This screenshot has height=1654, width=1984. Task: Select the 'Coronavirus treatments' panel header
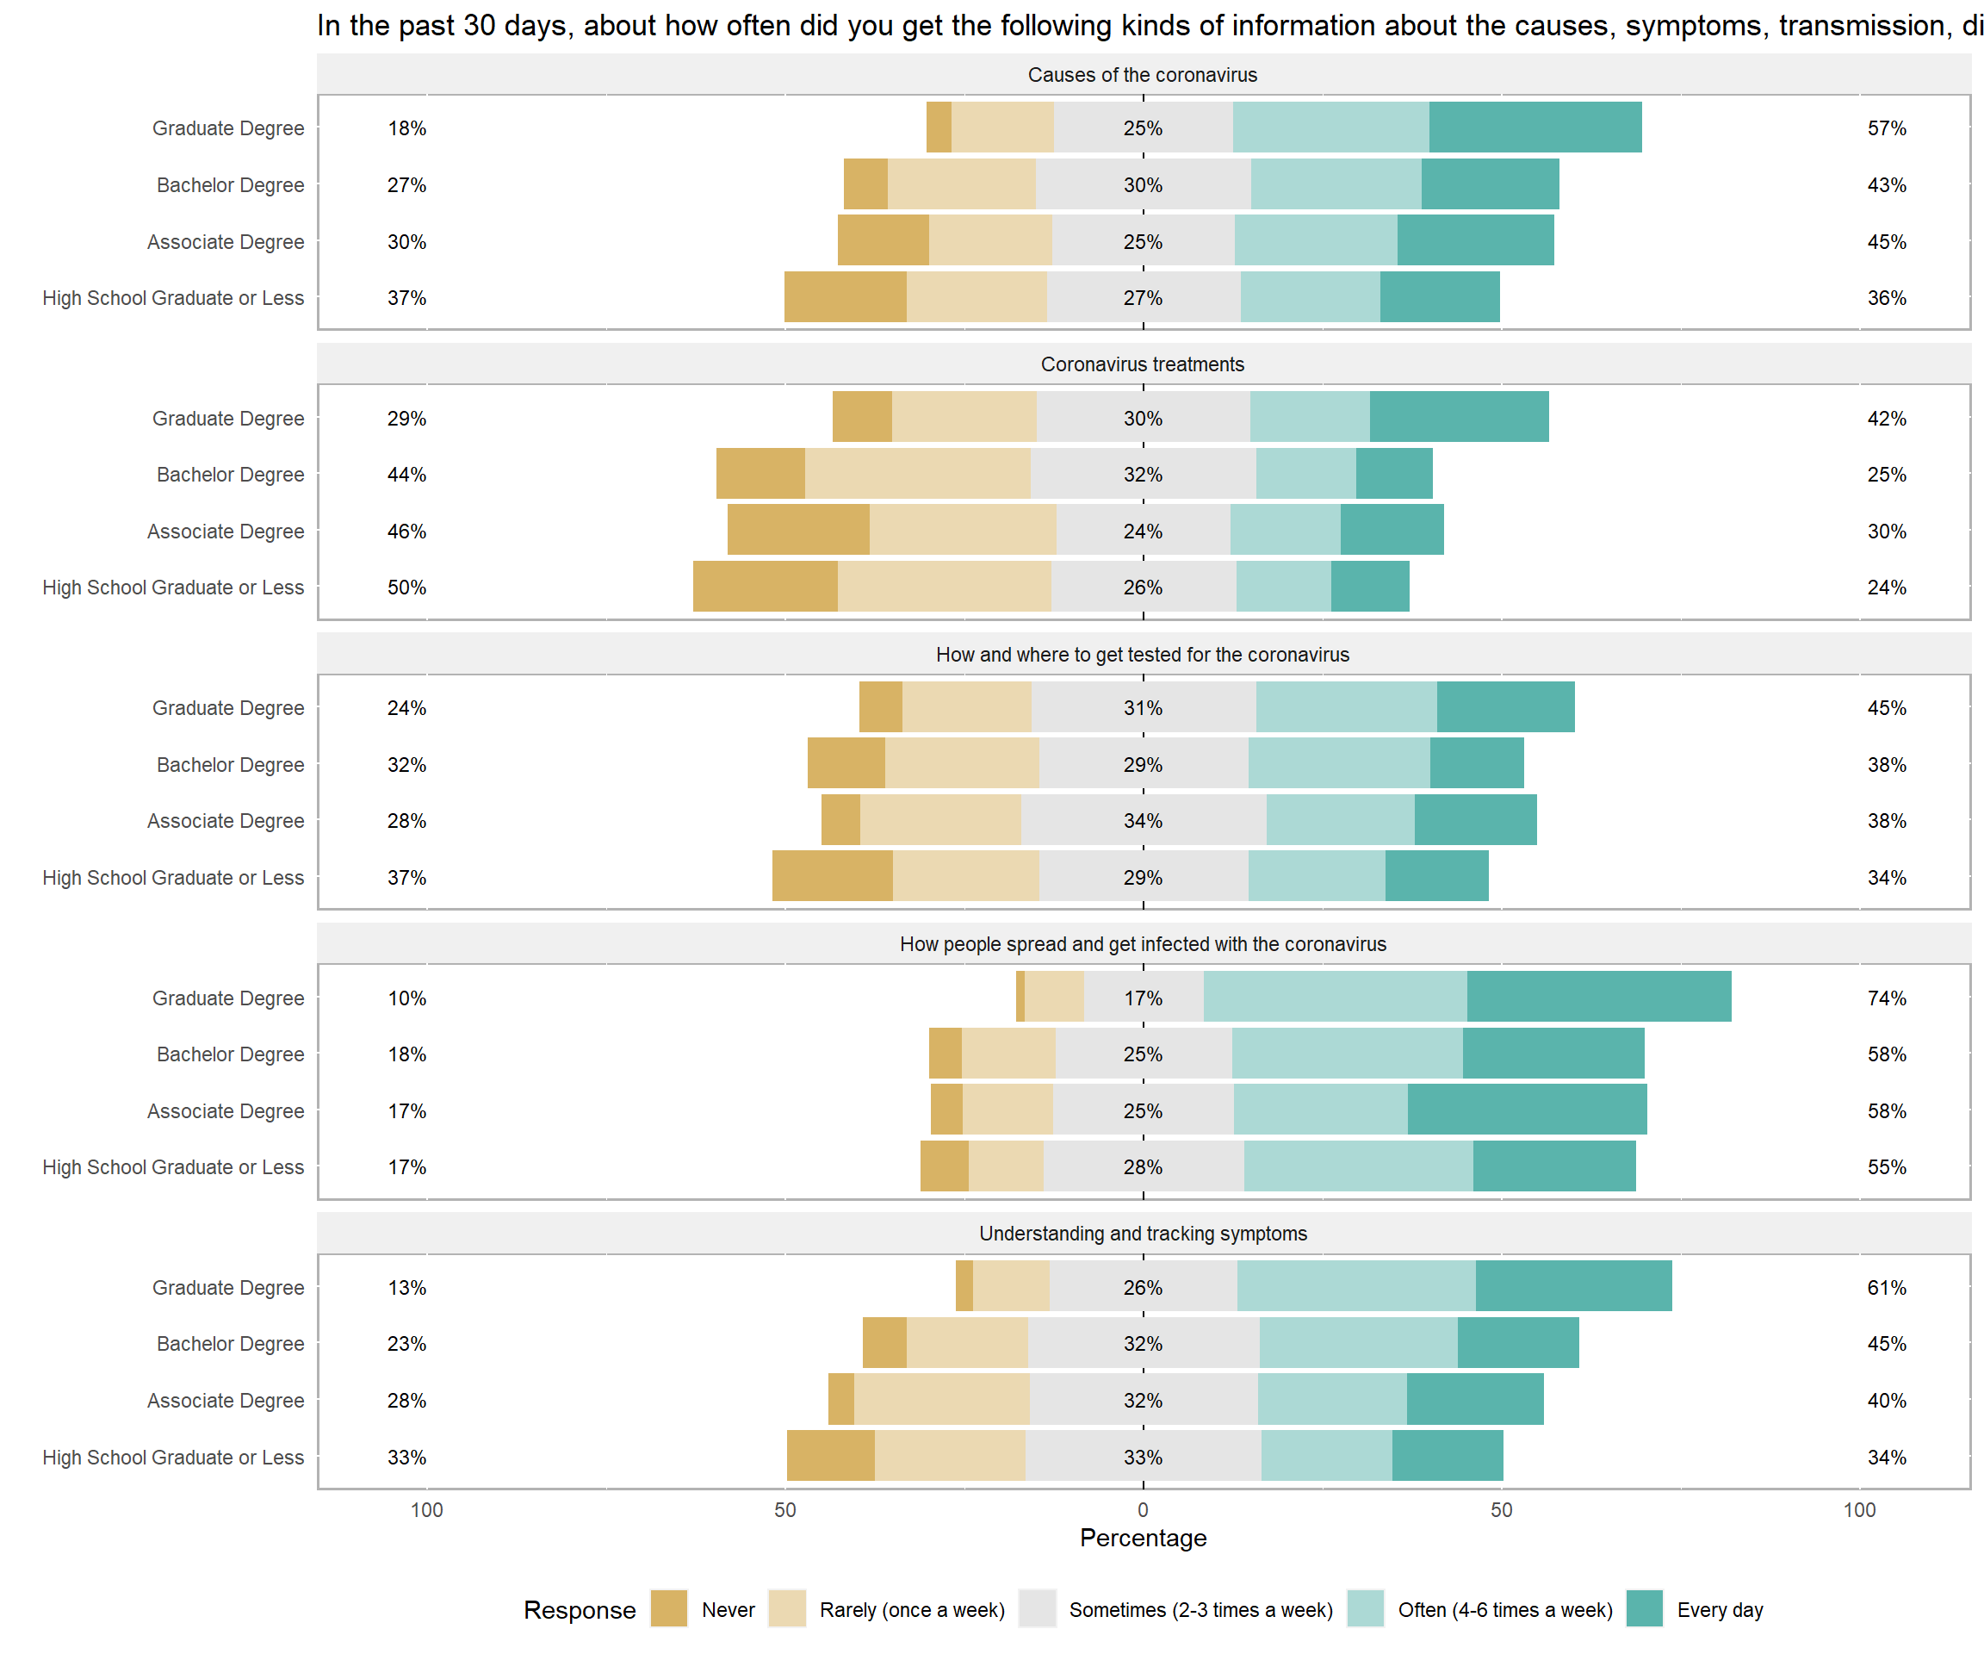tap(1142, 364)
